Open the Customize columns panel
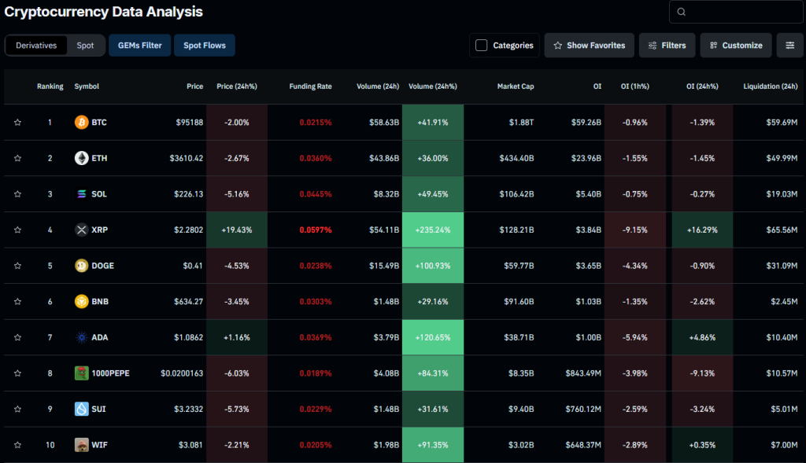Screen dimensions: 806x463 coord(734,46)
